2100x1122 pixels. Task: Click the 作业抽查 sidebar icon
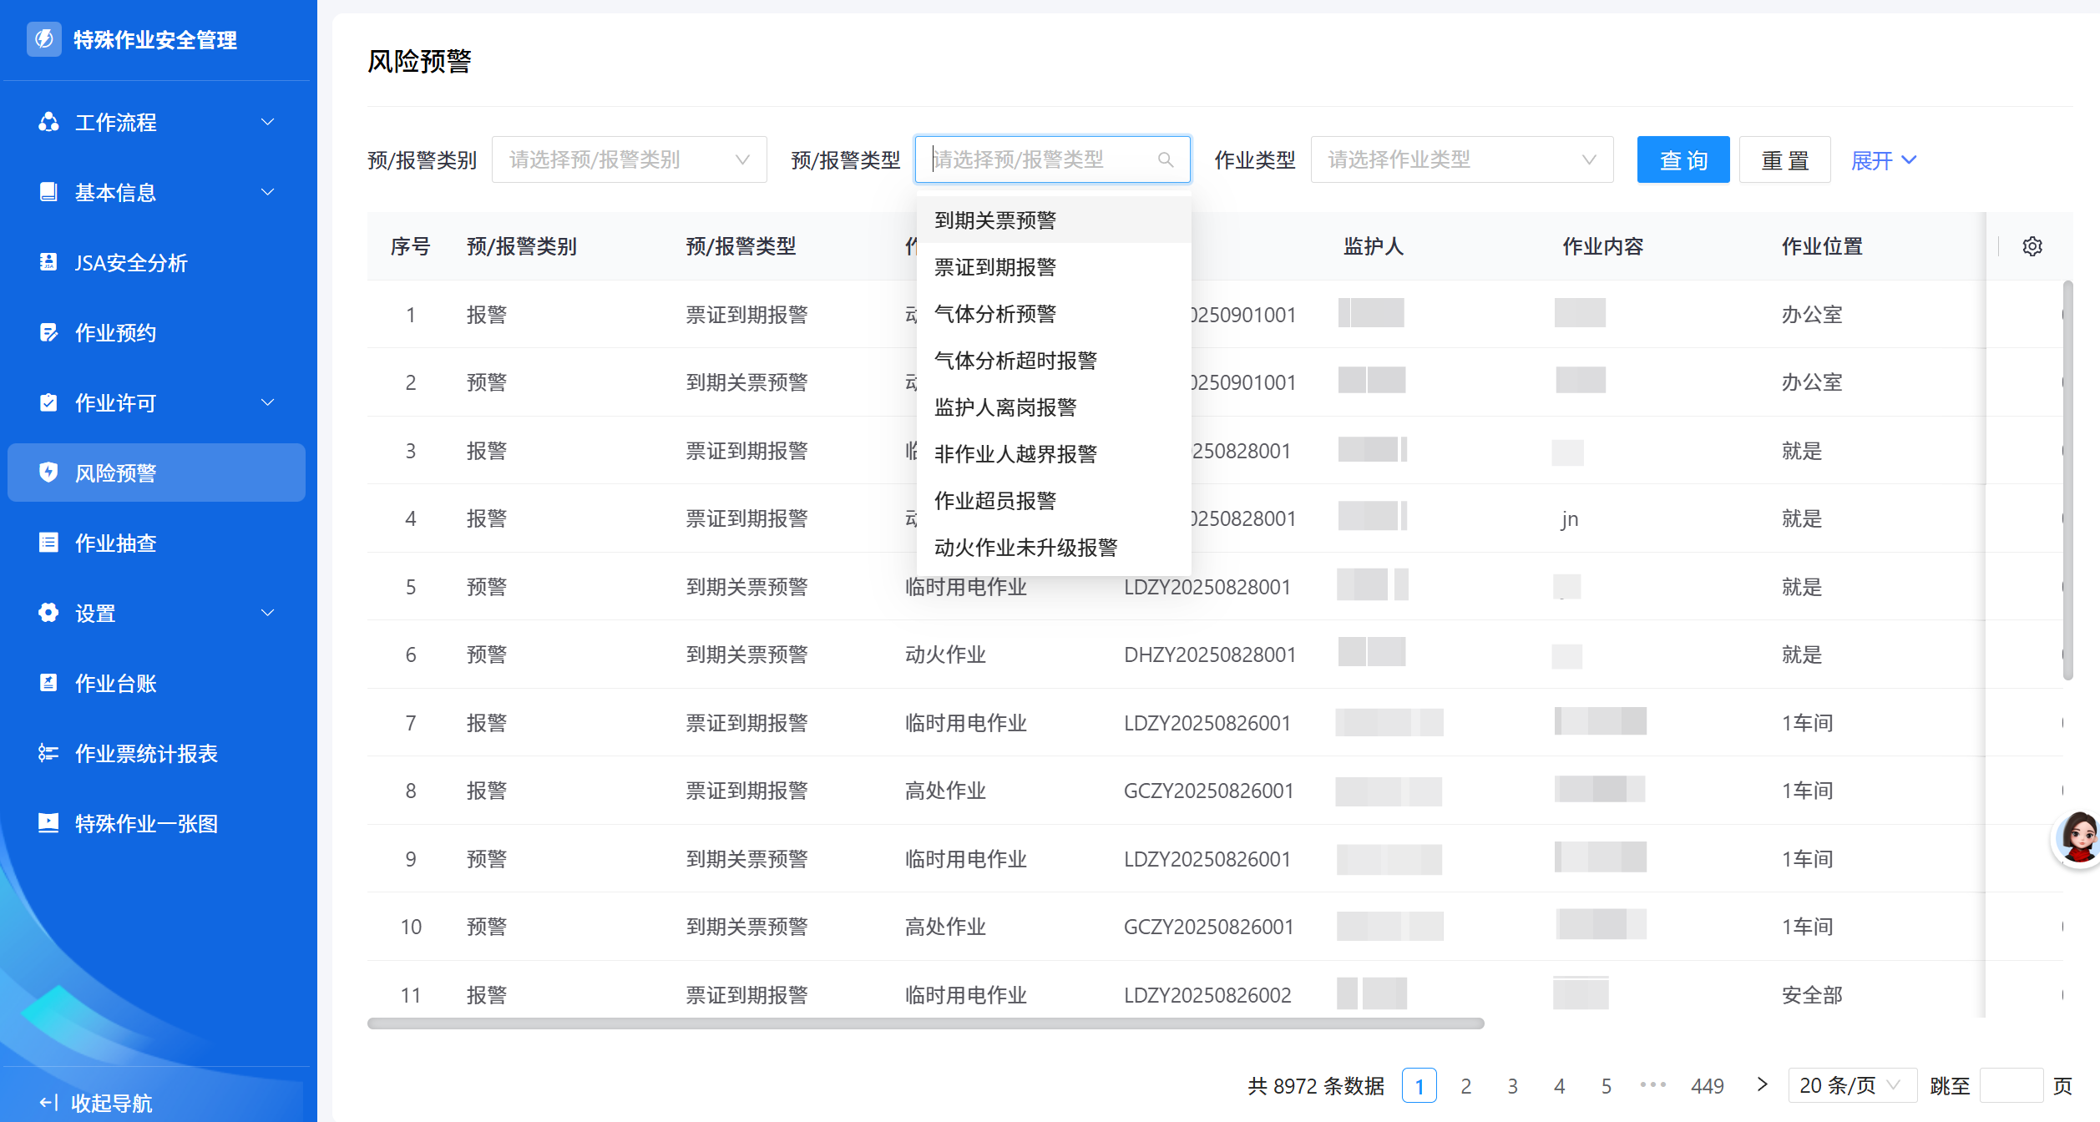pos(48,543)
